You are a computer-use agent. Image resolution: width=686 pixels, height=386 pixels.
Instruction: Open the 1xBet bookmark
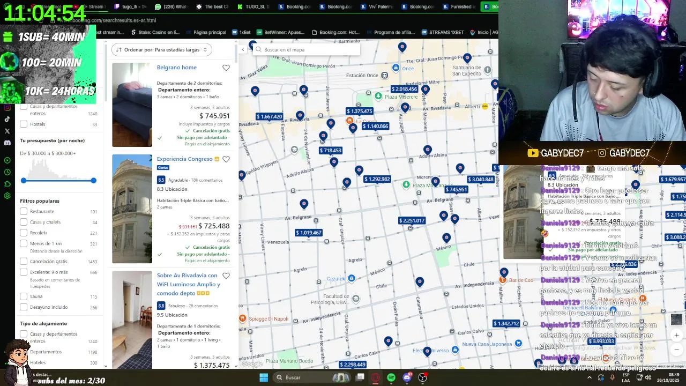click(241, 32)
